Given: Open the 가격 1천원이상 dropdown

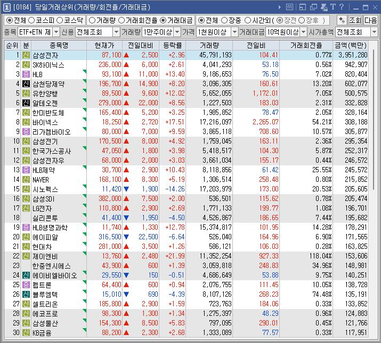Looking at the screenshot, I should coord(234,32).
